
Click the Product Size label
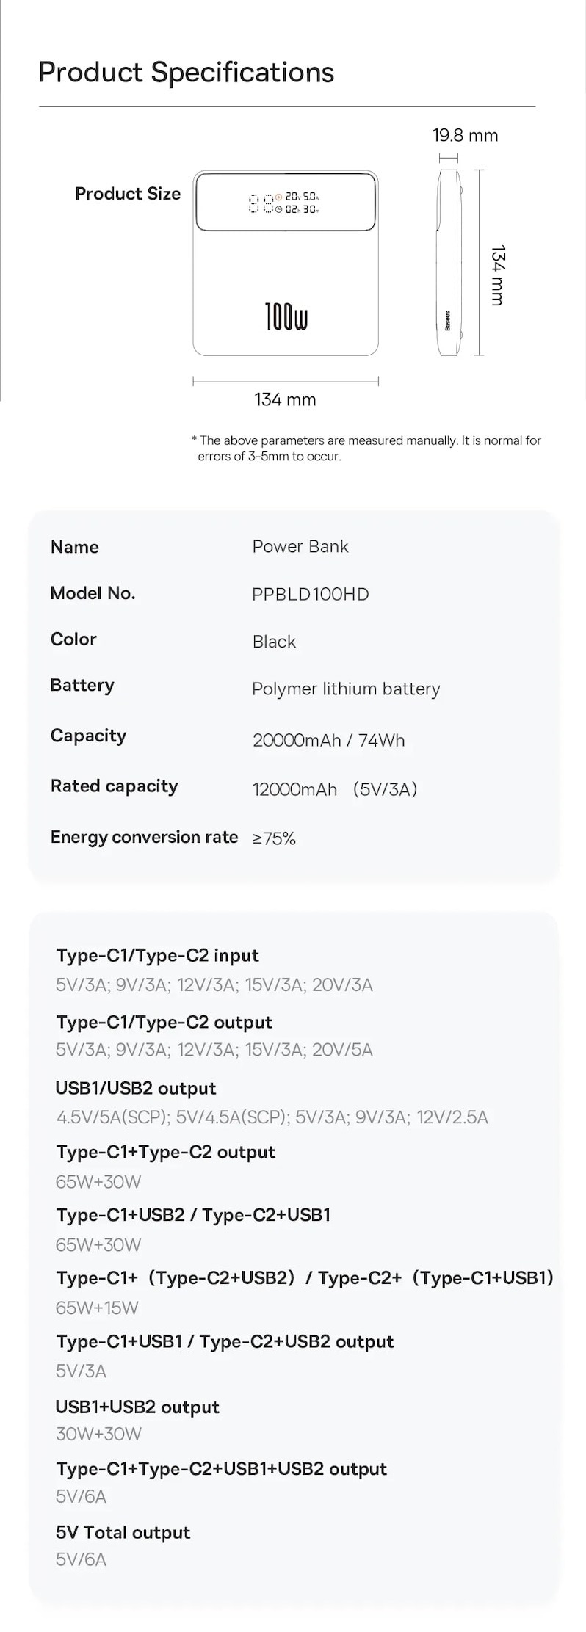click(x=128, y=194)
